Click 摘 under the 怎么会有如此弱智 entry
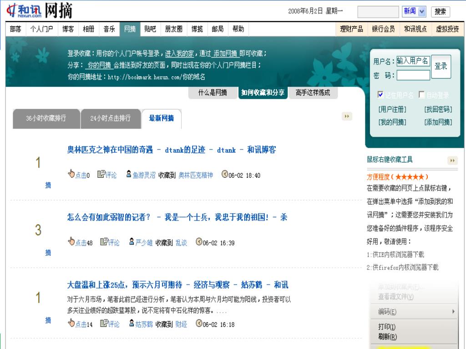 [x=48, y=253]
